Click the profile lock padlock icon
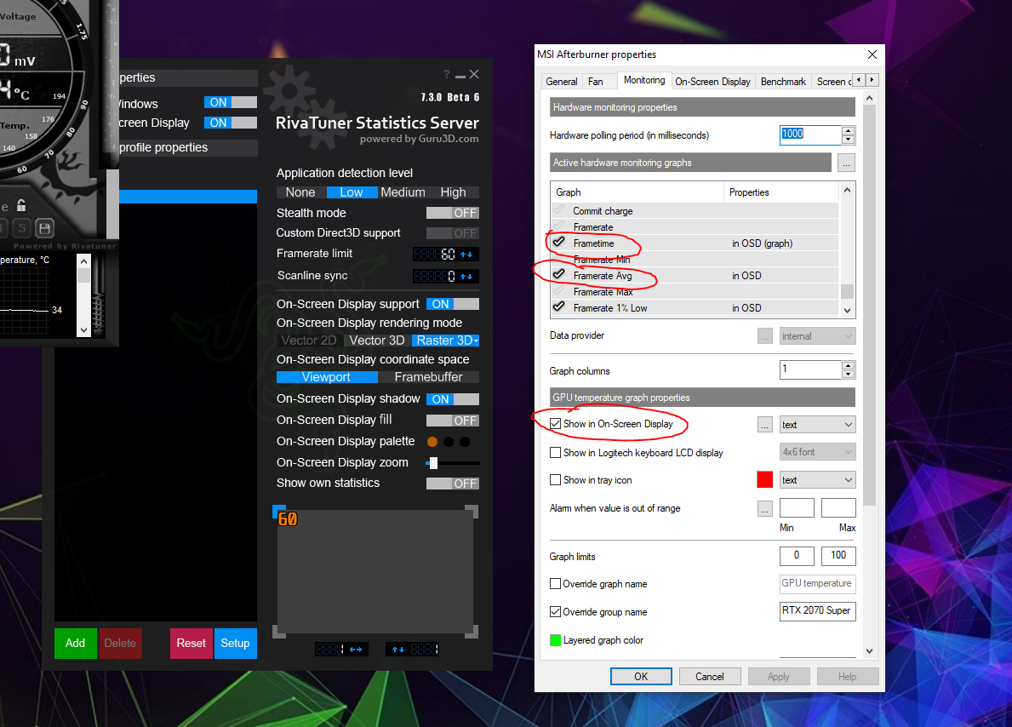The image size is (1012, 727). tap(21, 206)
